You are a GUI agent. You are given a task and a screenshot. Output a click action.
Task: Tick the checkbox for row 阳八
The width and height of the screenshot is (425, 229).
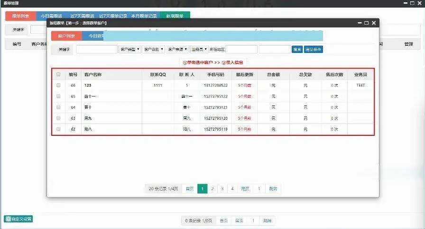click(x=58, y=129)
